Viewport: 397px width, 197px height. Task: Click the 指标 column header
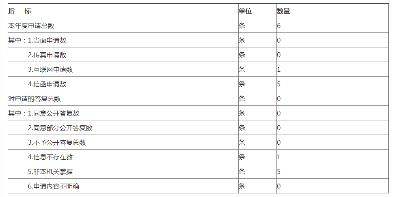pos(19,11)
